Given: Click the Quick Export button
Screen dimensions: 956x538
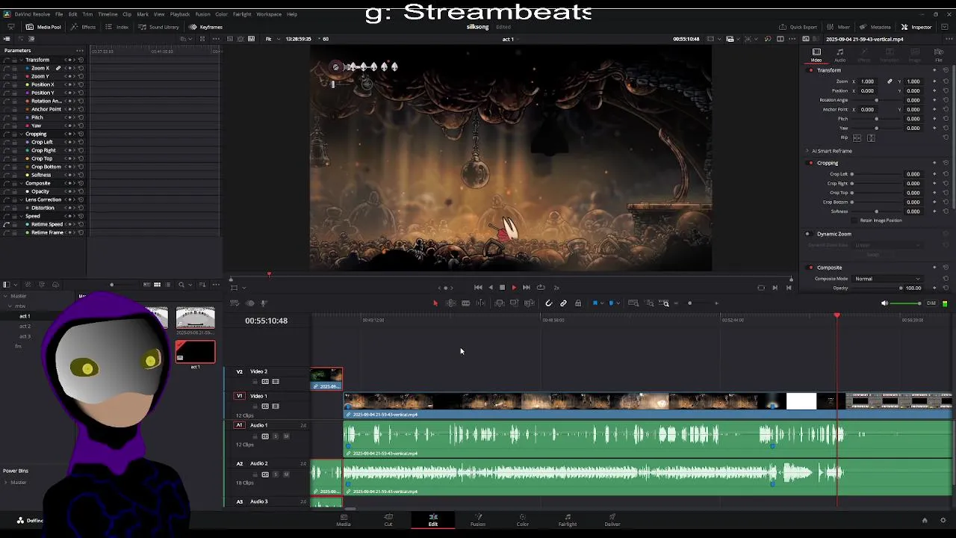Looking at the screenshot, I should point(798,27).
